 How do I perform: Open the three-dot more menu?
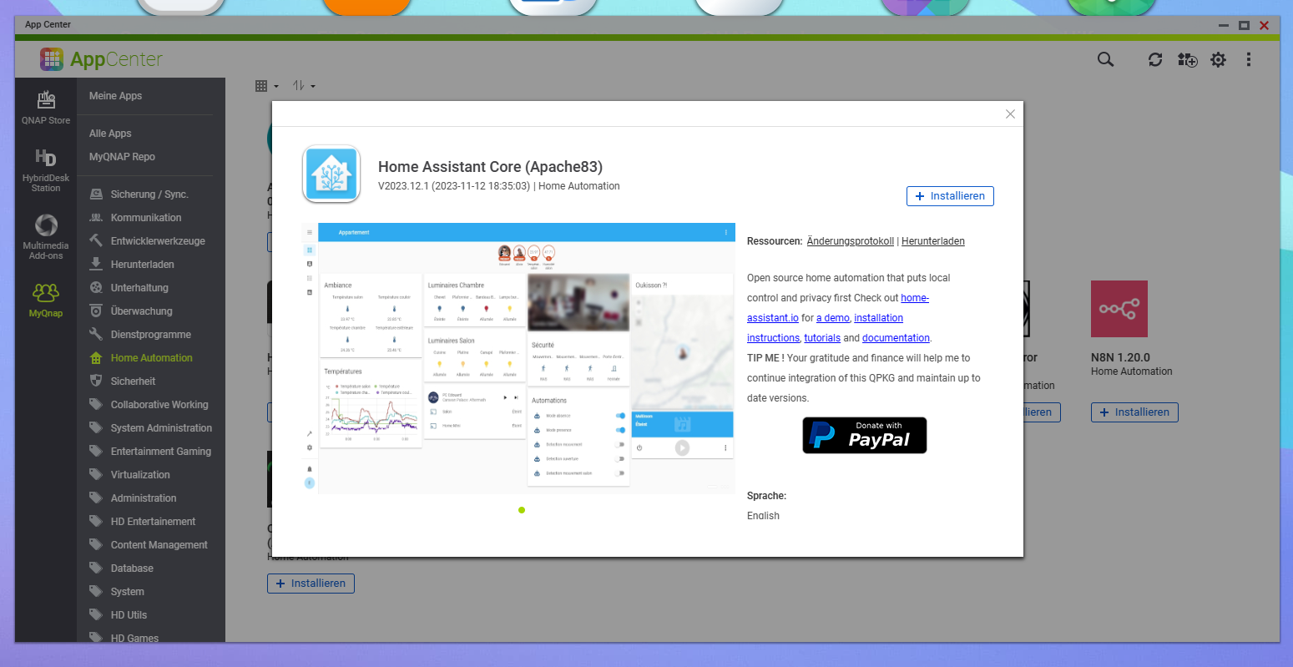pos(1249,59)
